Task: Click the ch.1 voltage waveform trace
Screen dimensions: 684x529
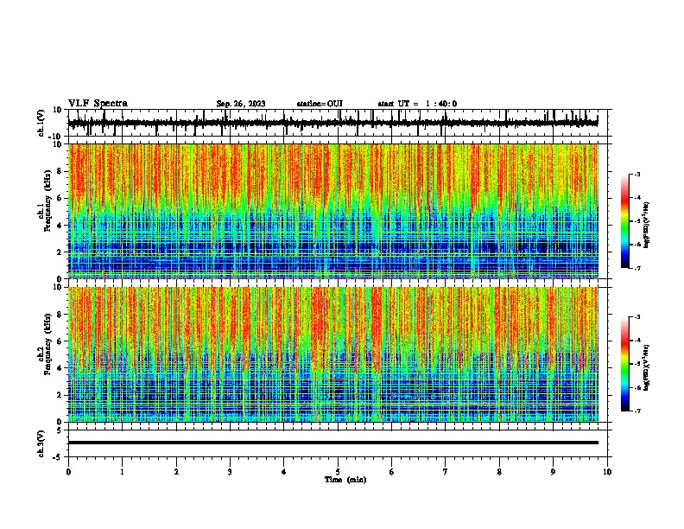Action: [332, 123]
